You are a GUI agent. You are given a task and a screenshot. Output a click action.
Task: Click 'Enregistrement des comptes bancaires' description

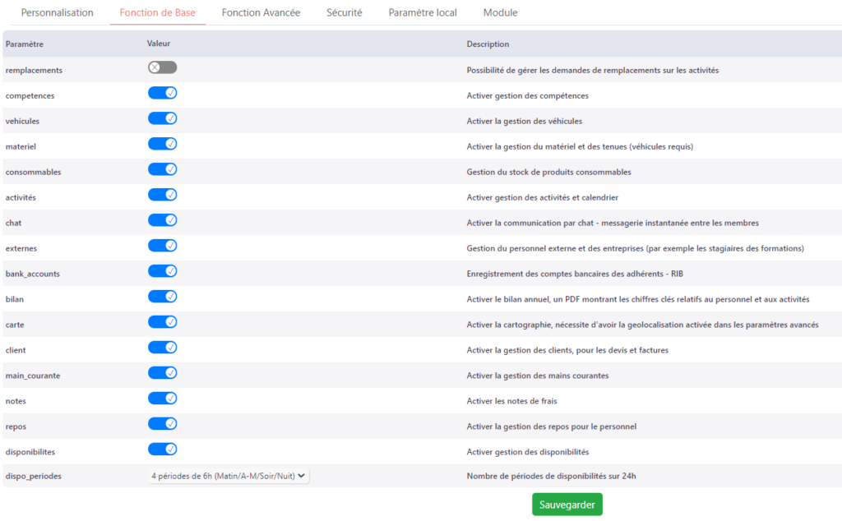[x=575, y=274]
